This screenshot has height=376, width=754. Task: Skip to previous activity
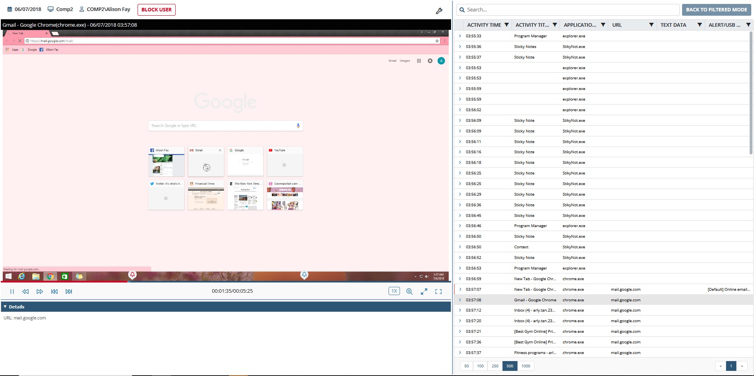pos(55,292)
